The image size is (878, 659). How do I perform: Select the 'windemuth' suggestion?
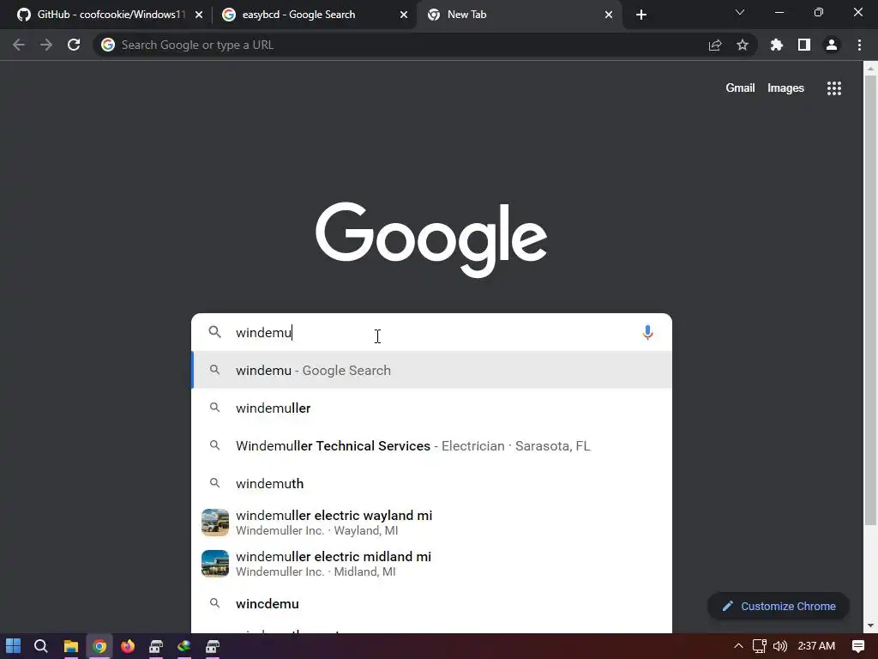tap(431, 483)
